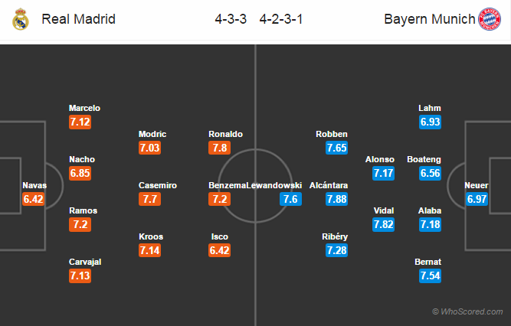Click Casemiro's 7.7 rating badge
This screenshot has width=511, height=326.
(x=149, y=199)
